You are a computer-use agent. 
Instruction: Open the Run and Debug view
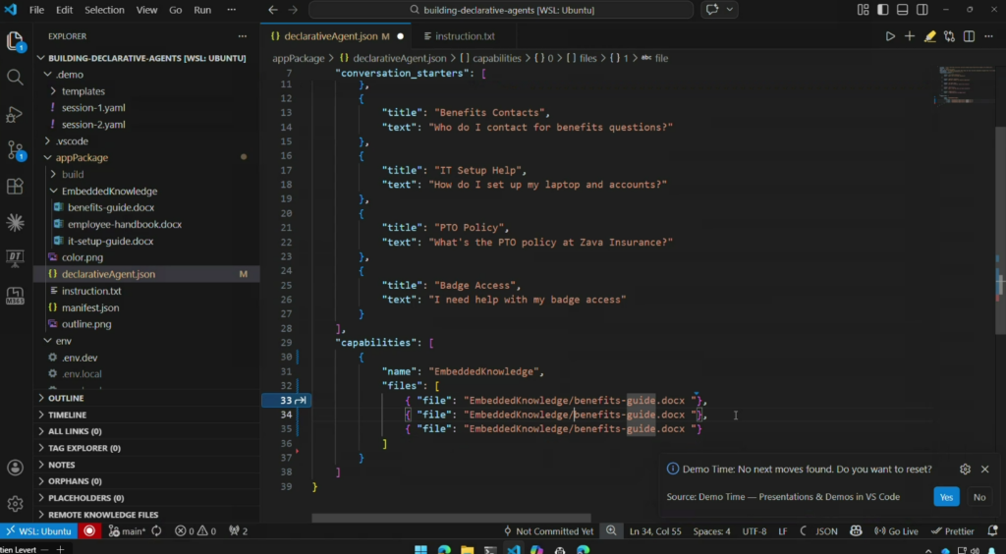tap(15, 114)
